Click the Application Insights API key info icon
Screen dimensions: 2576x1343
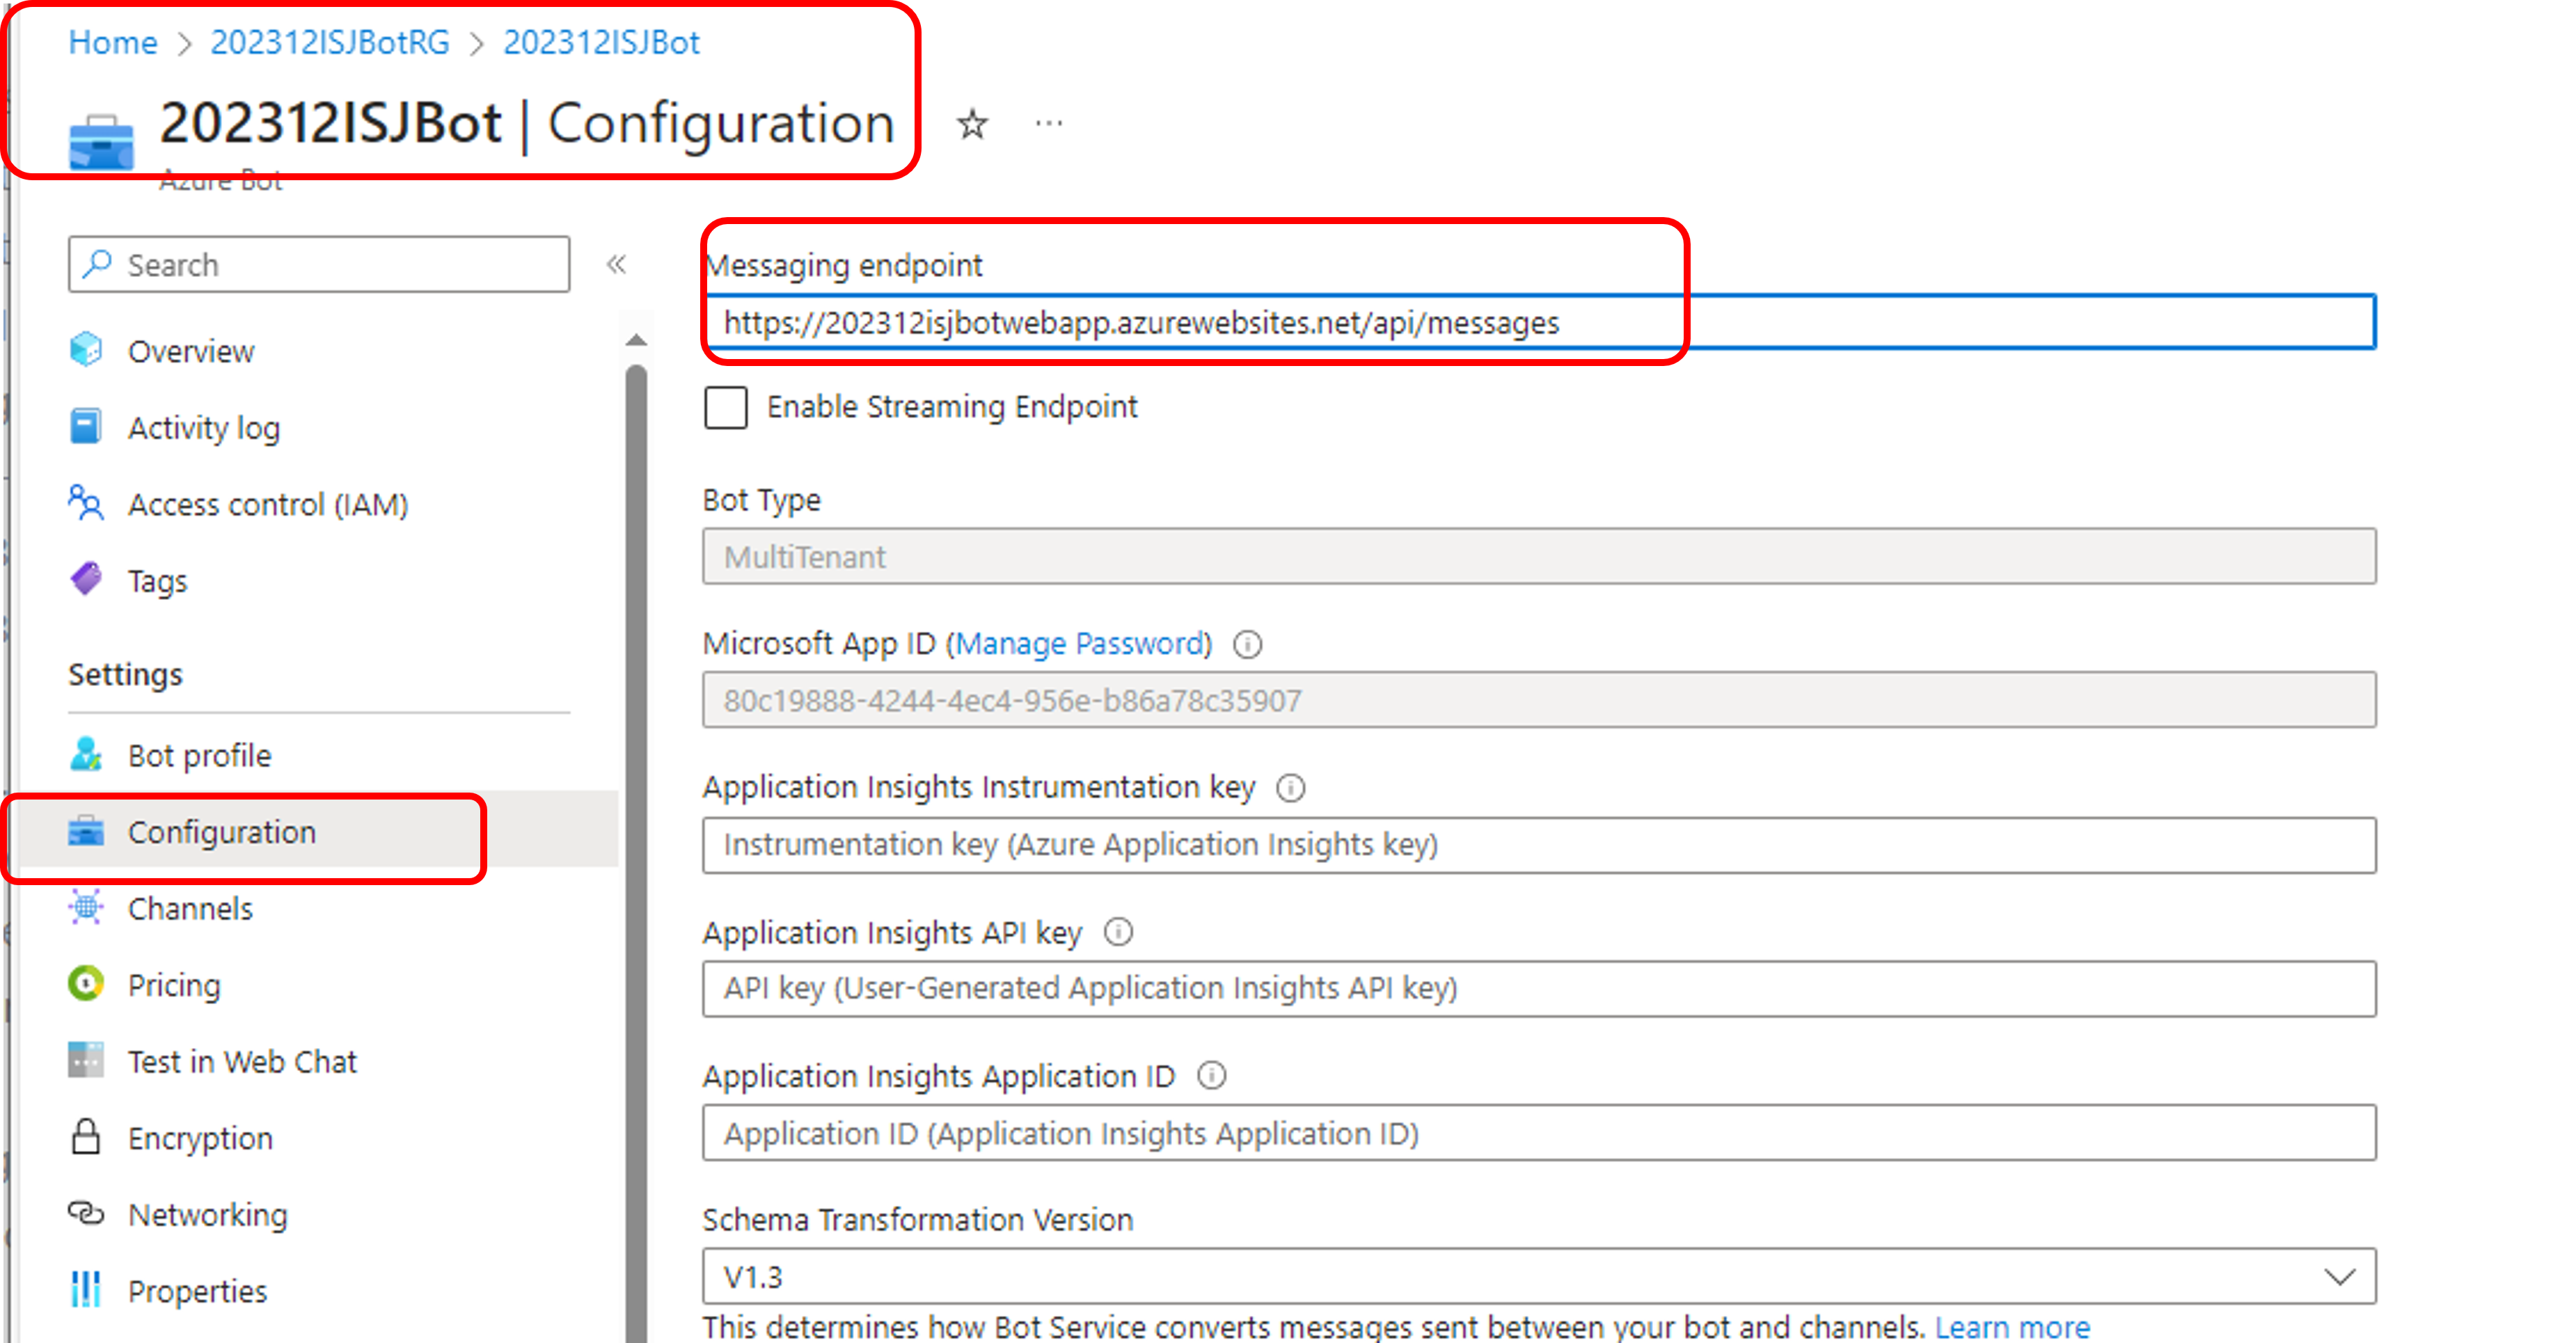[x=1118, y=932]
